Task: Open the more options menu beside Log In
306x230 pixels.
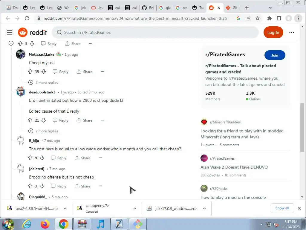Action: (x=292, y=32)
